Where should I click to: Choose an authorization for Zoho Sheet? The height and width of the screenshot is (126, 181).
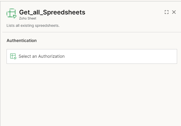tap(92, 56)
